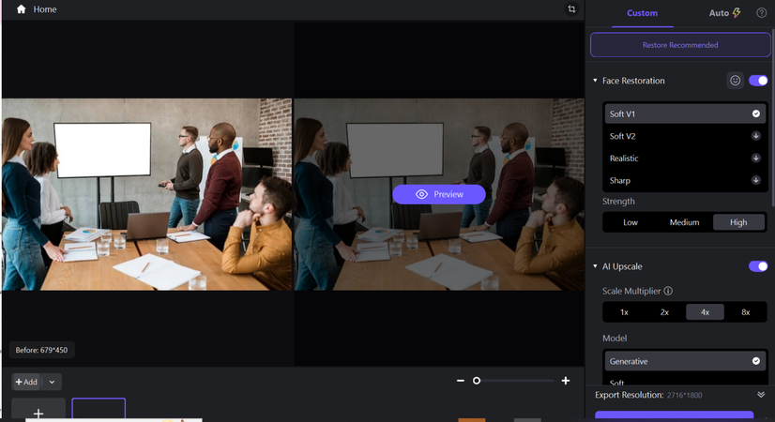Switch to the Auto tab
The width and height of the screenshot is (775, 422).
[724, 13]
